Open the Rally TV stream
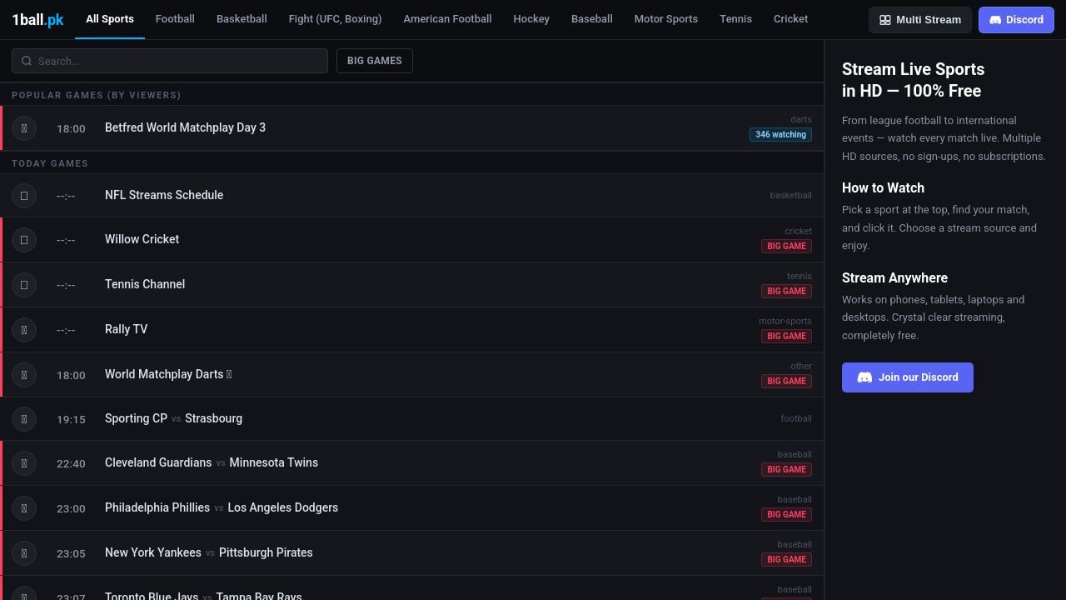The height and width of the screenshot is (600, 1066). [411, 330]
